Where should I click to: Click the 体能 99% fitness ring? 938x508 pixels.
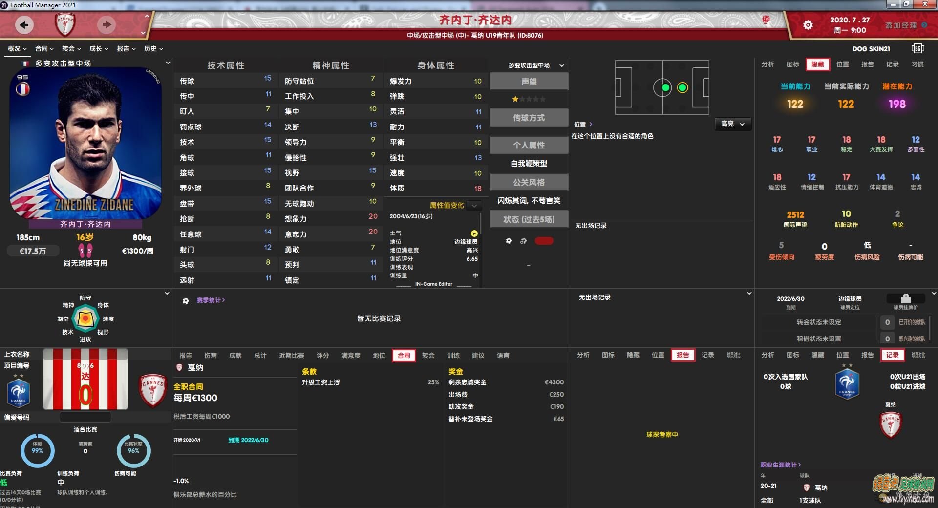[x=37, y=450]
